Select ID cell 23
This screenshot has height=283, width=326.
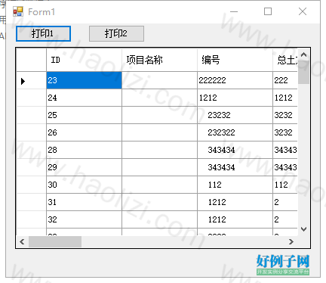(84, 80)
